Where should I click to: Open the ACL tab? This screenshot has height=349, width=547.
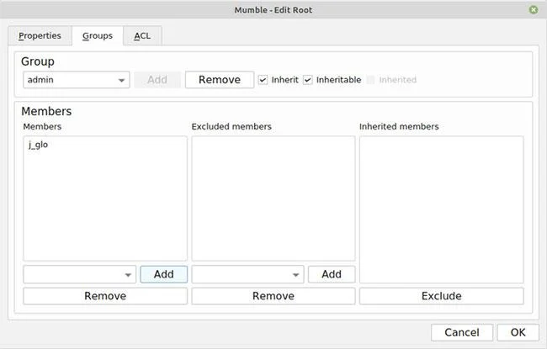(142, 36)
